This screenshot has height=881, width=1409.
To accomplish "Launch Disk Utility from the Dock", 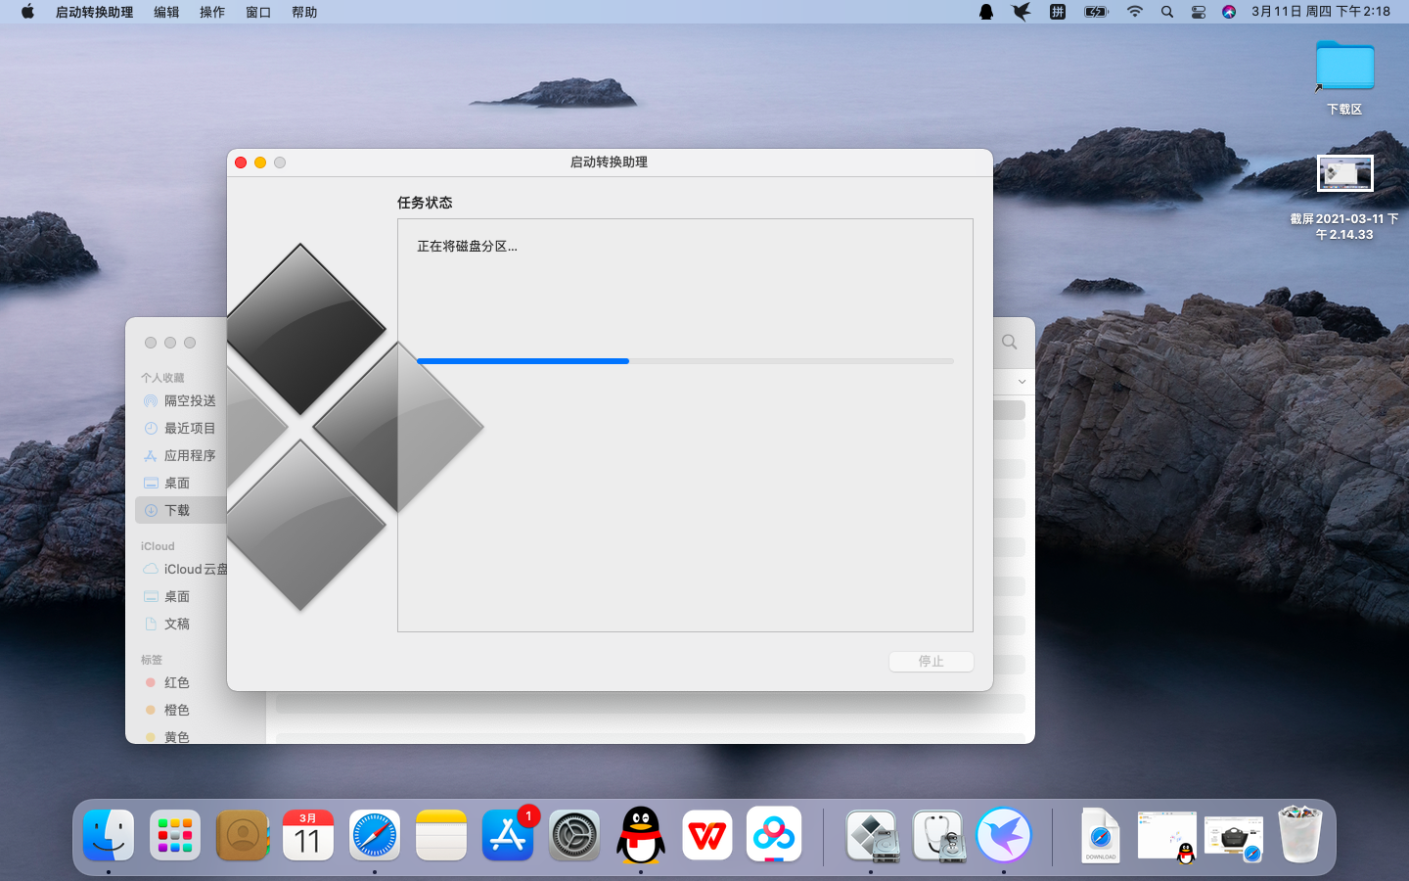I will tap(938, 836).
